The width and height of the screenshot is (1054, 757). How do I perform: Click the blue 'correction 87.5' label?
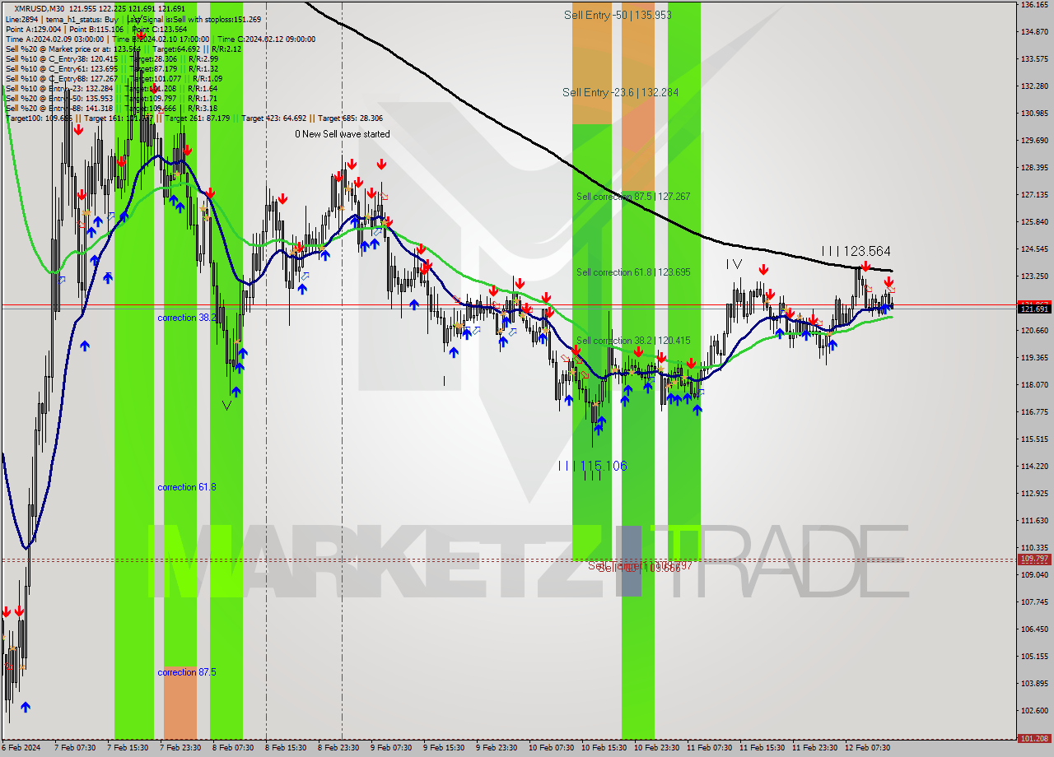187,672
